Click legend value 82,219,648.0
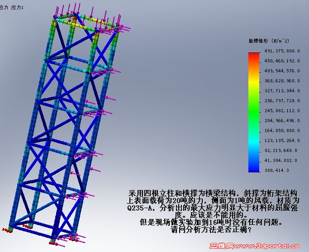309x252 pixels. [x=281, y=151]
